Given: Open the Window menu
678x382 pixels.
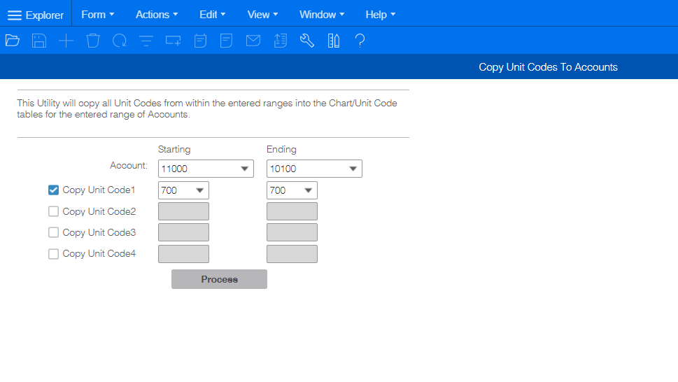Looking at the screenshot, I should pos(322,15).
